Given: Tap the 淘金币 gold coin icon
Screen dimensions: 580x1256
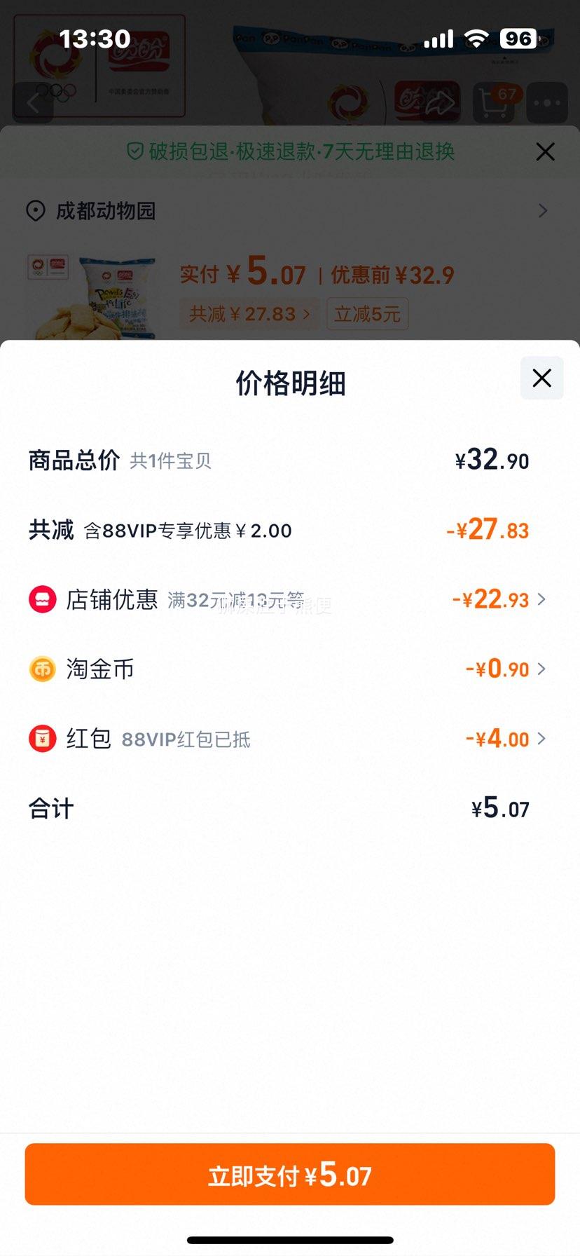Looking at the screenshot, I should (x=42, y=669).
